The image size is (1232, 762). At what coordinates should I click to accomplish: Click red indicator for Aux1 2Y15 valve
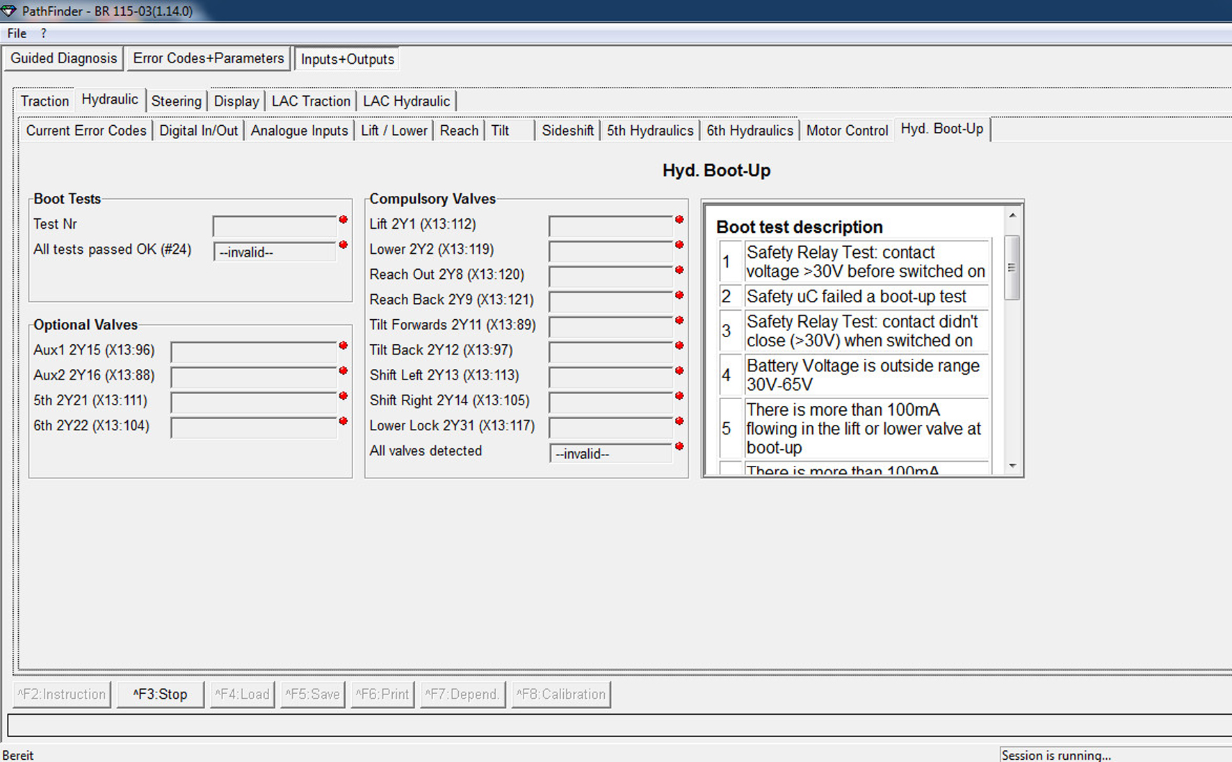[343, 346]
